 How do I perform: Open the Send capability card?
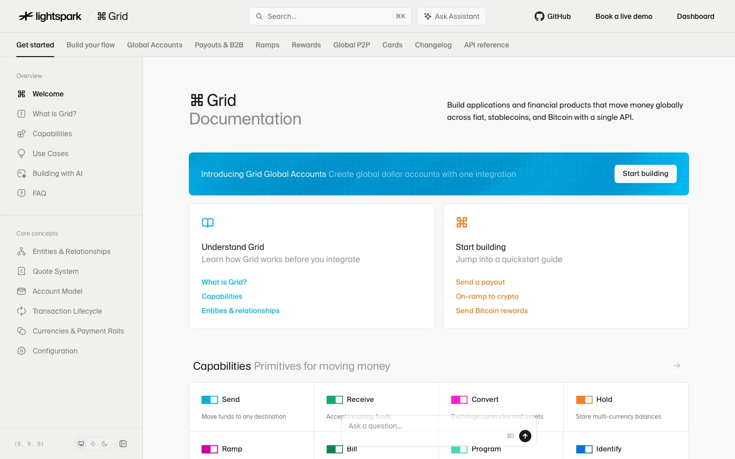point(252,407)
